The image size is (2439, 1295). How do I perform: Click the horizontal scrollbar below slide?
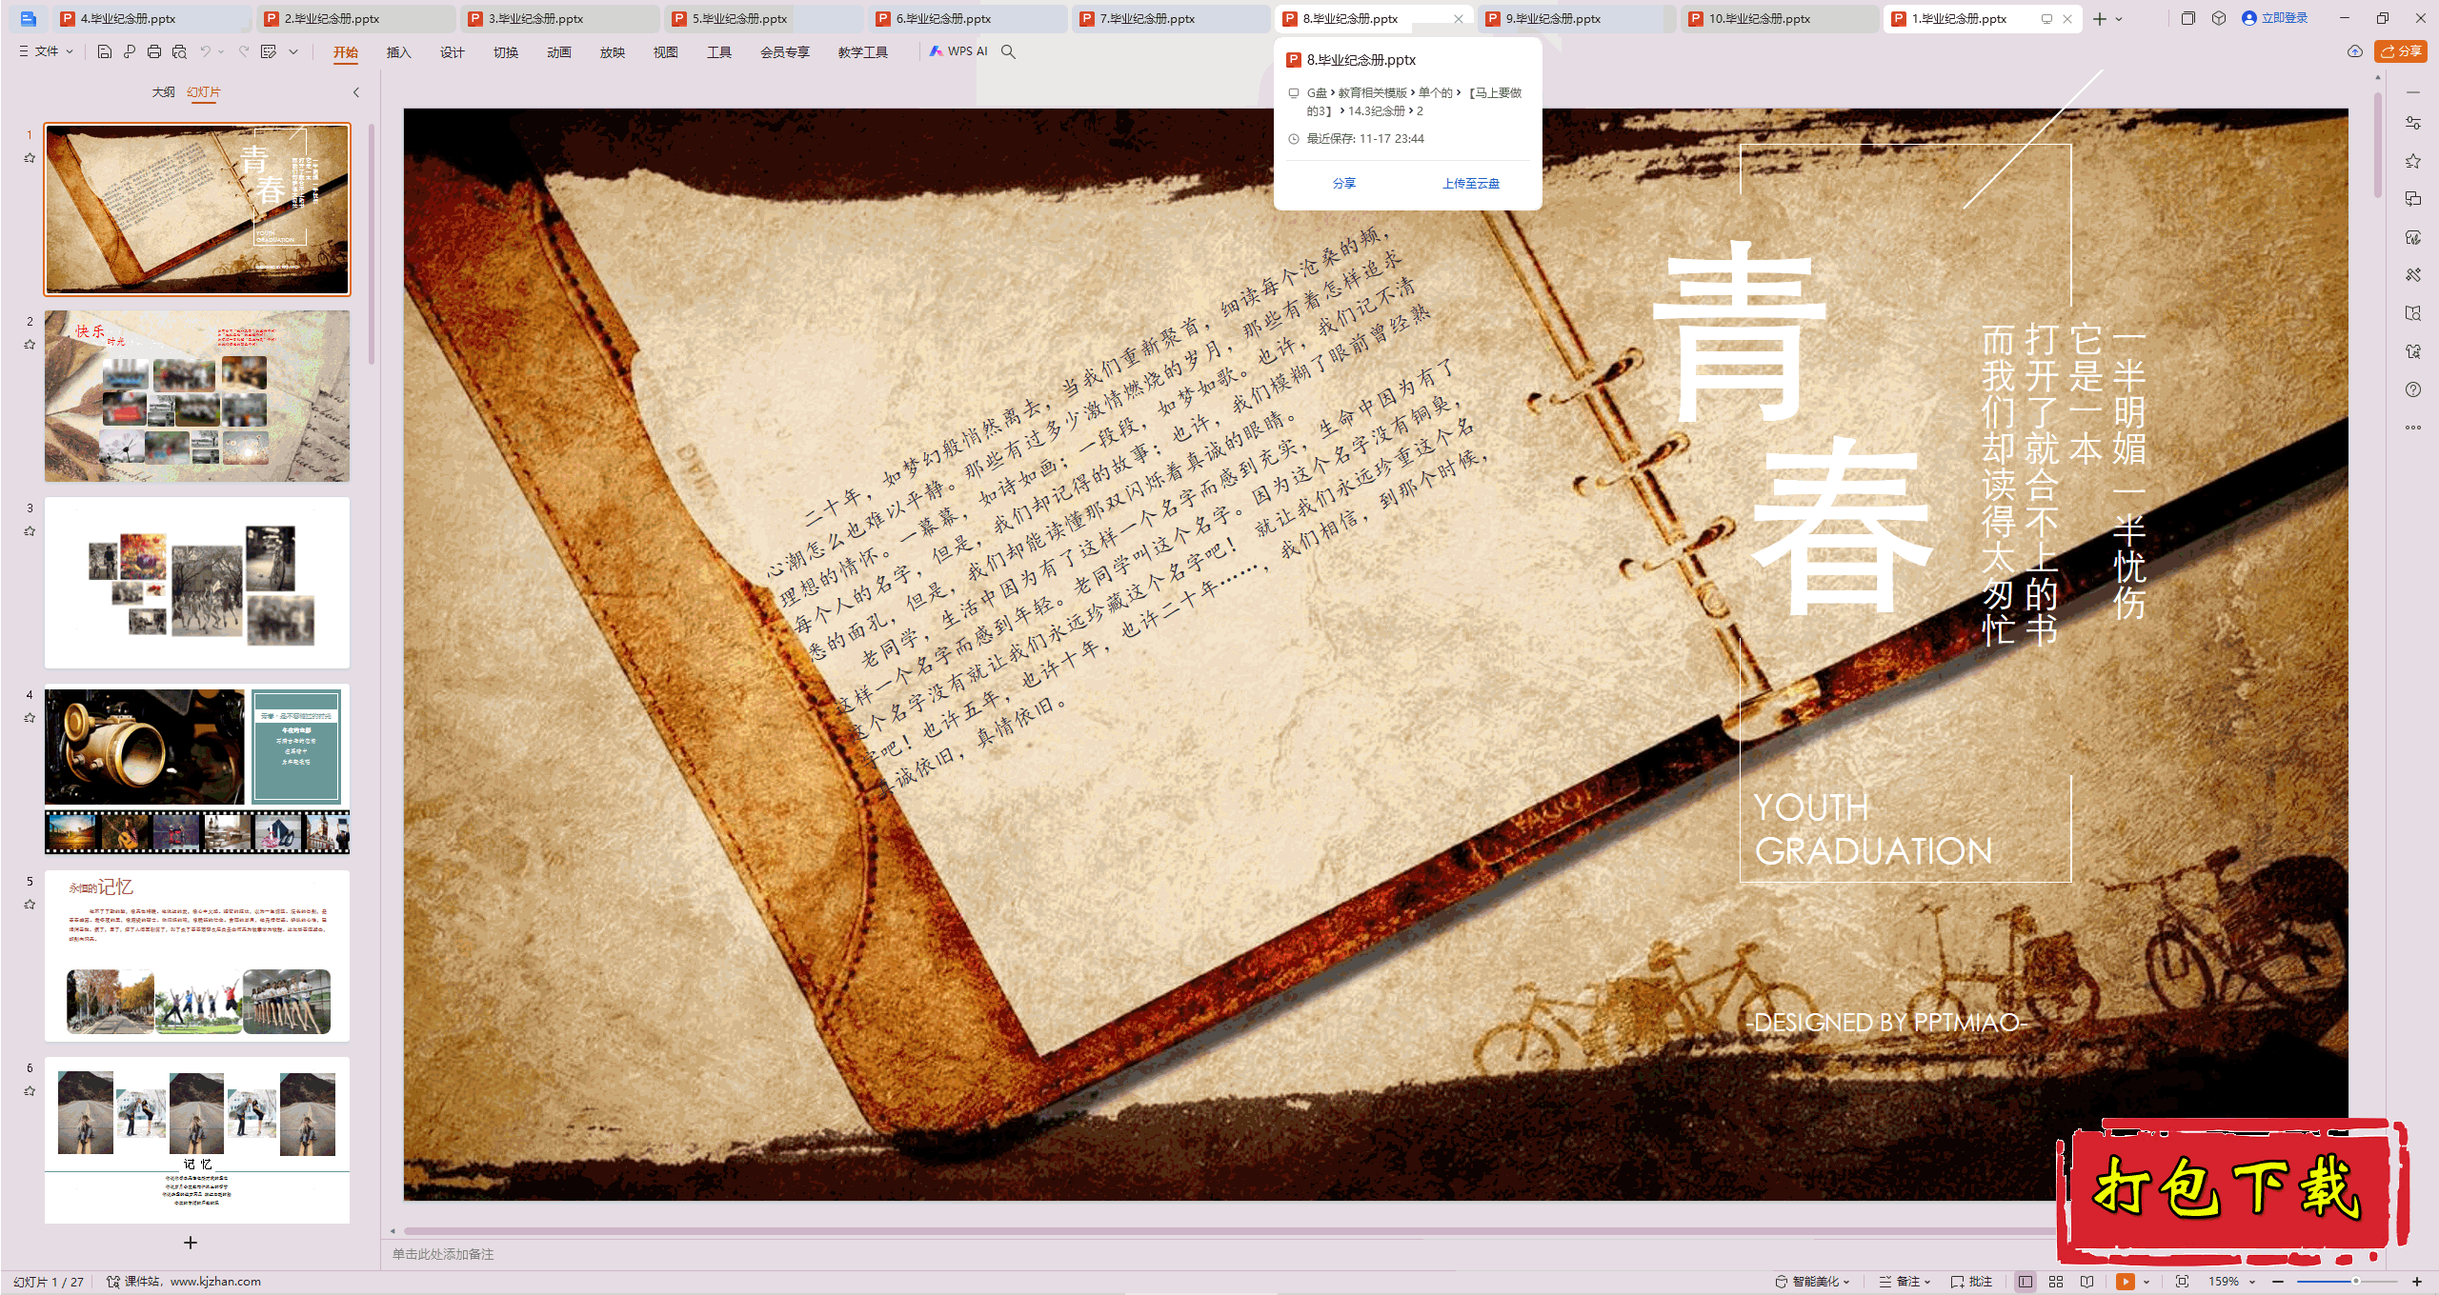1229,1231
